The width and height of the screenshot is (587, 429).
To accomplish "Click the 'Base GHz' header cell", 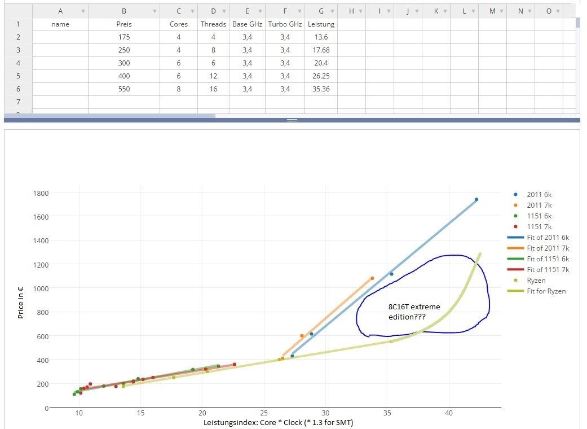I will (247, 24).
